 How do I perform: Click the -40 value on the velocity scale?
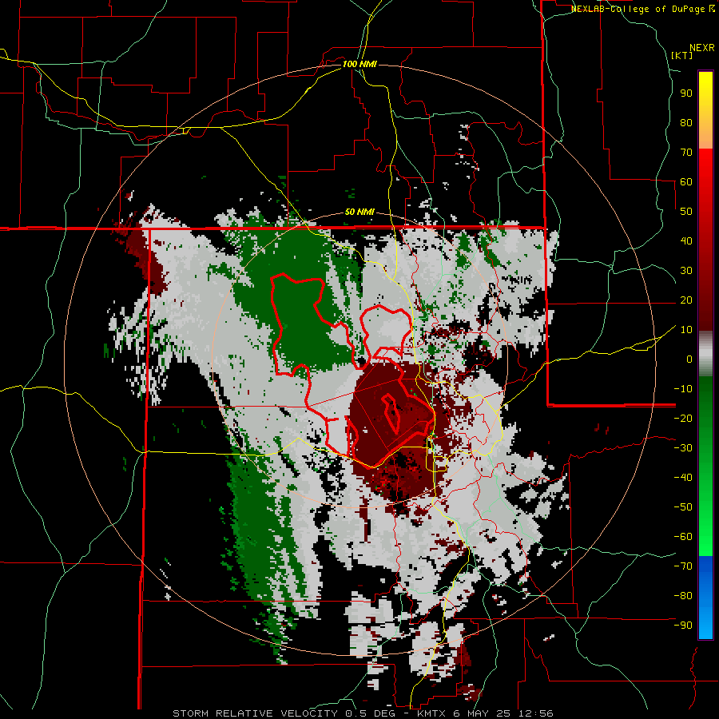pos(683,478)
